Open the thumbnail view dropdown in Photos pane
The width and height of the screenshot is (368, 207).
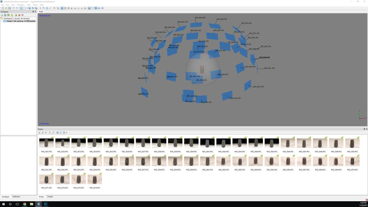[66, 133]
